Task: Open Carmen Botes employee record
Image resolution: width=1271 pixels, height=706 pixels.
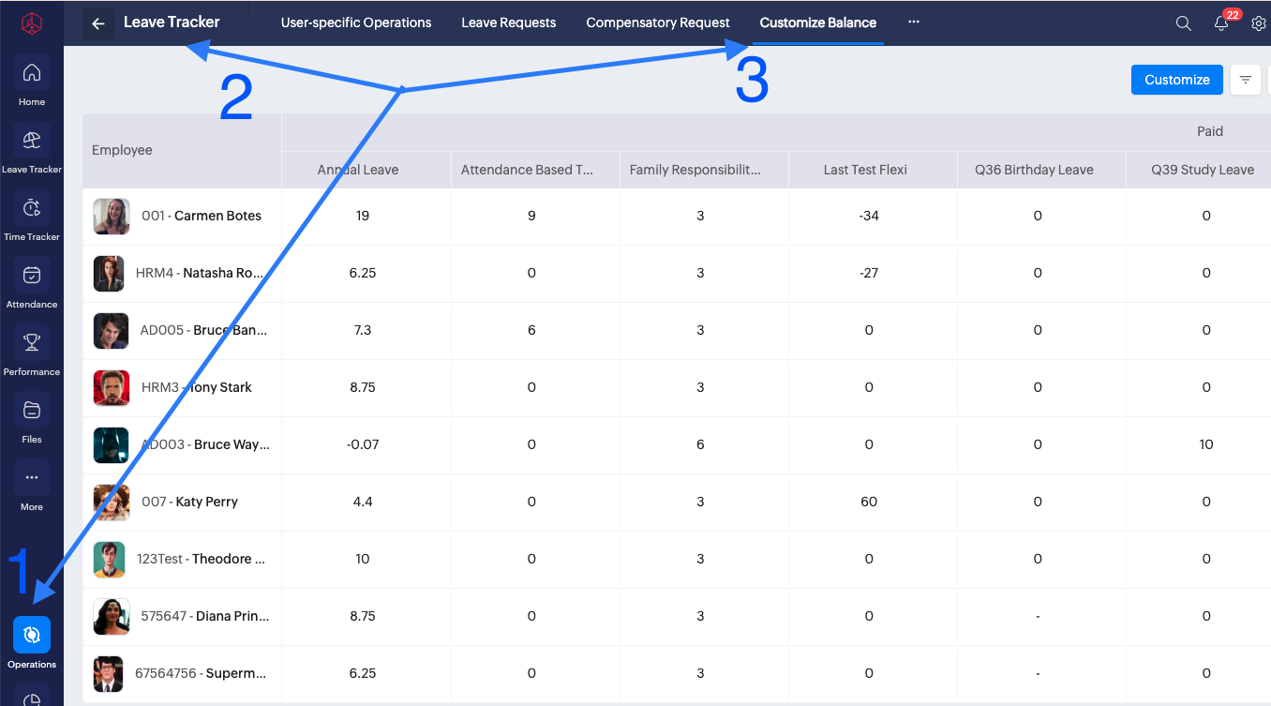Action: [217, 216]
